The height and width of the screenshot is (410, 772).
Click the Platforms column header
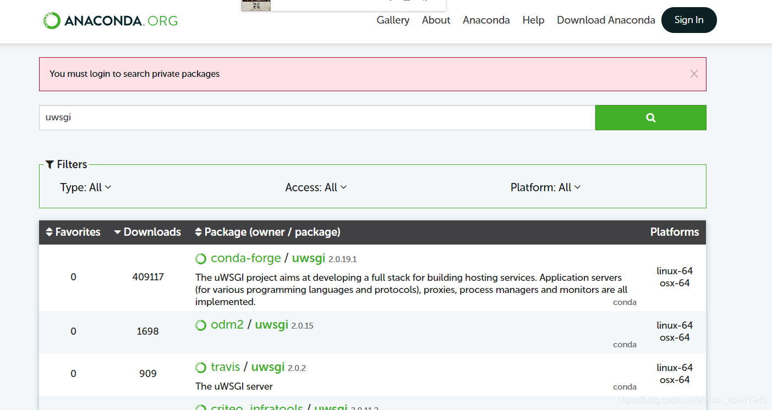coord(675,232)
